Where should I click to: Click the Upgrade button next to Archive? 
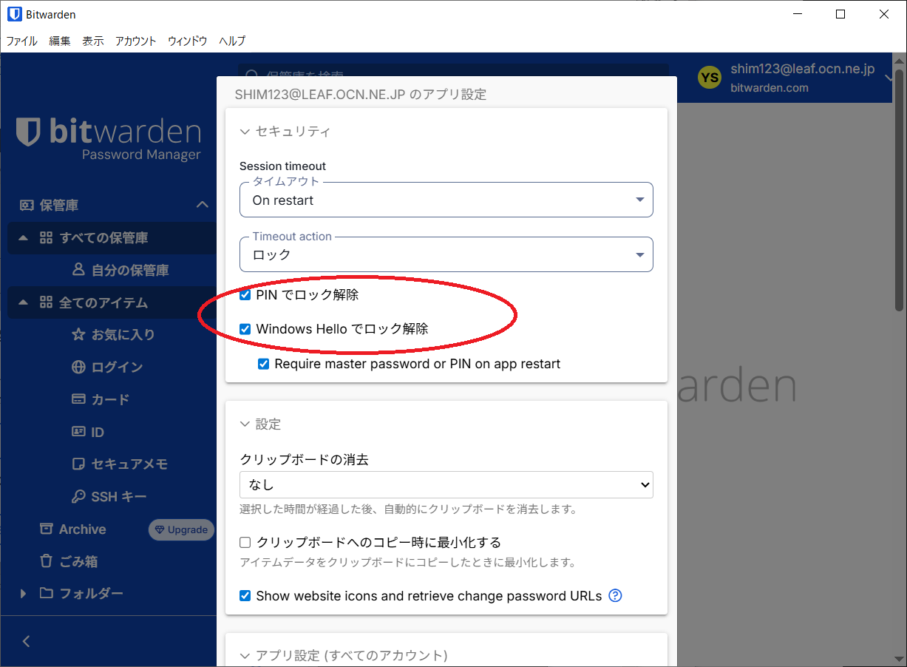(x=181, y=529)
